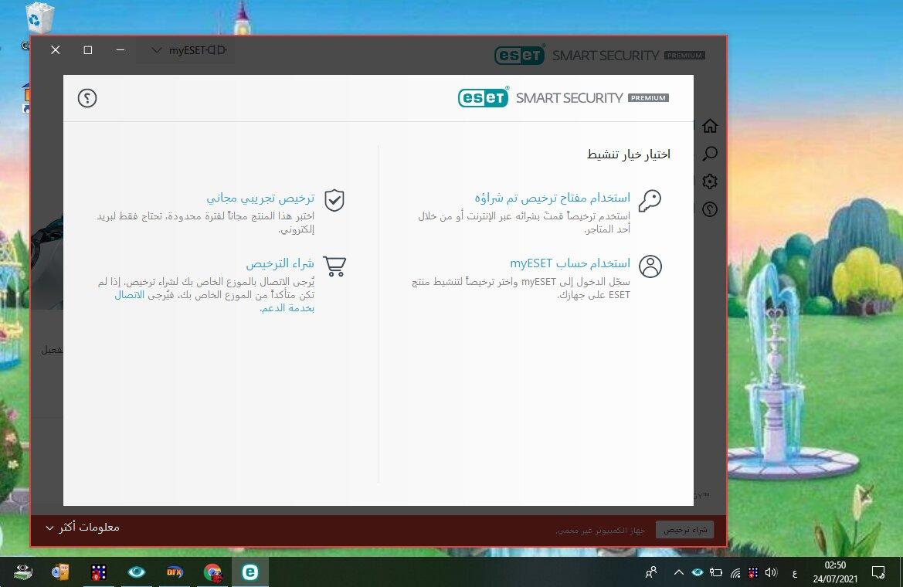Open the ESET taskbar app icon

(x=250, y=572)
